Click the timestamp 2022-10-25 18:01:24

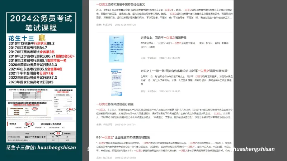[x=125, y=25]
